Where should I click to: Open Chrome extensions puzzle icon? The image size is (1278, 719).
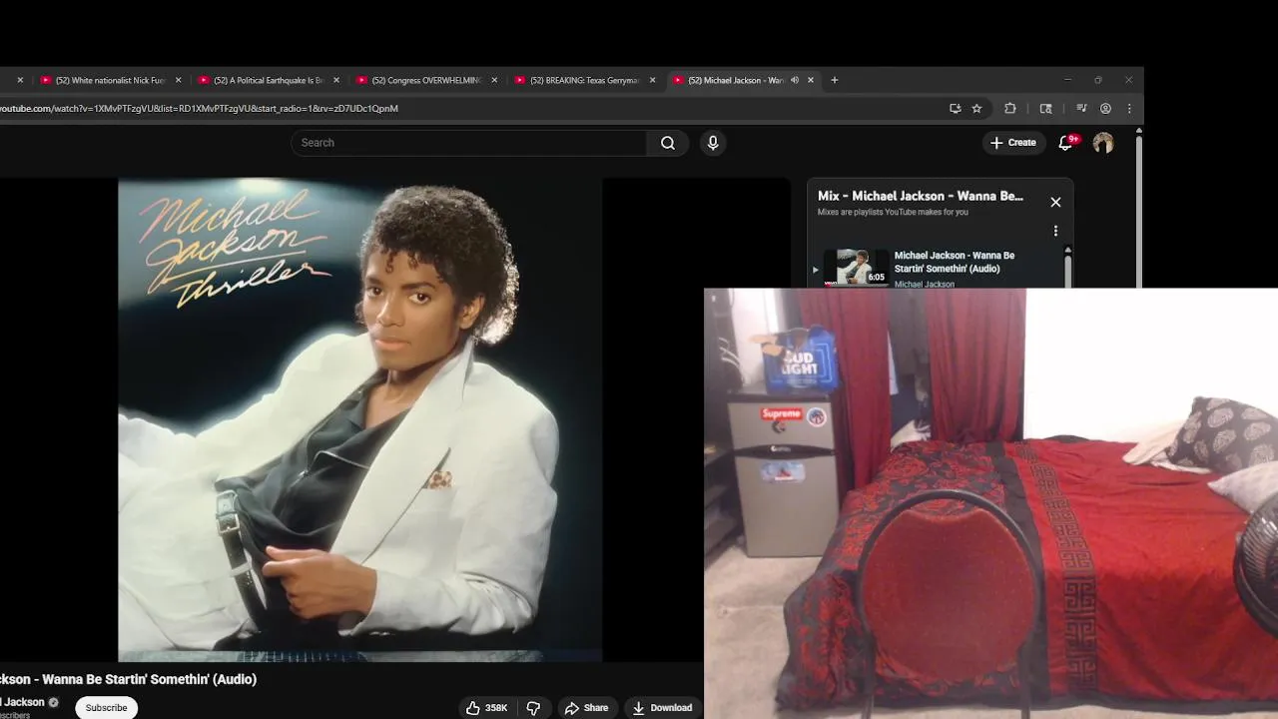pos(1010,108)
